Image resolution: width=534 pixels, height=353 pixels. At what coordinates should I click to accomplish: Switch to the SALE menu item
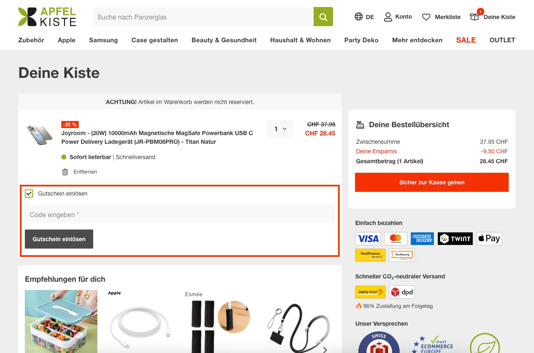click(466, 40)
